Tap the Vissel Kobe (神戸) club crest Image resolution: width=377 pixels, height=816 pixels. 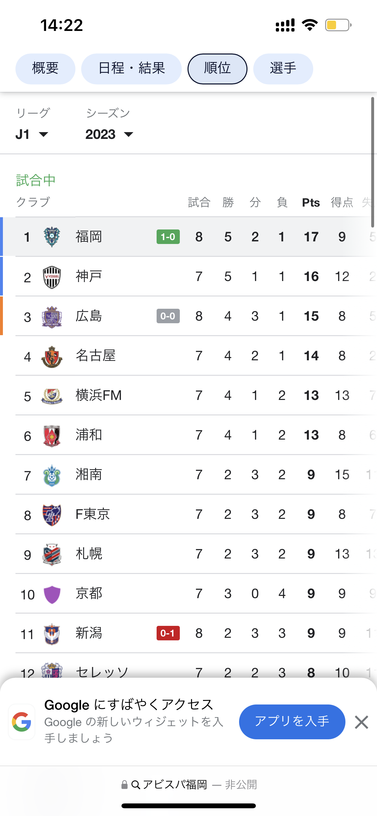pos(52,277)
